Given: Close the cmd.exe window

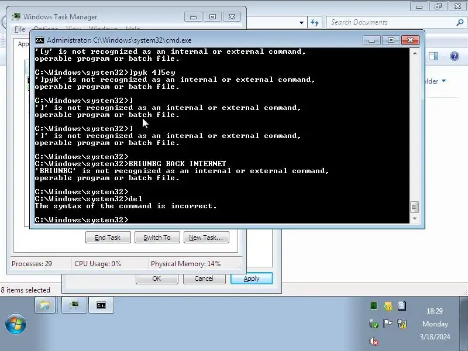Looking at the screenshot, I should (x=410, y=40).
